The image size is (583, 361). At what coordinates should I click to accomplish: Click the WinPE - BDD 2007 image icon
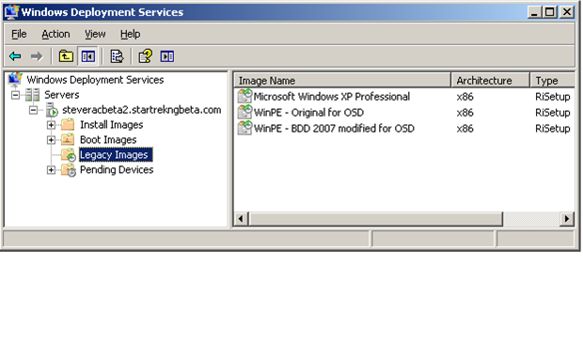(244, 128)
